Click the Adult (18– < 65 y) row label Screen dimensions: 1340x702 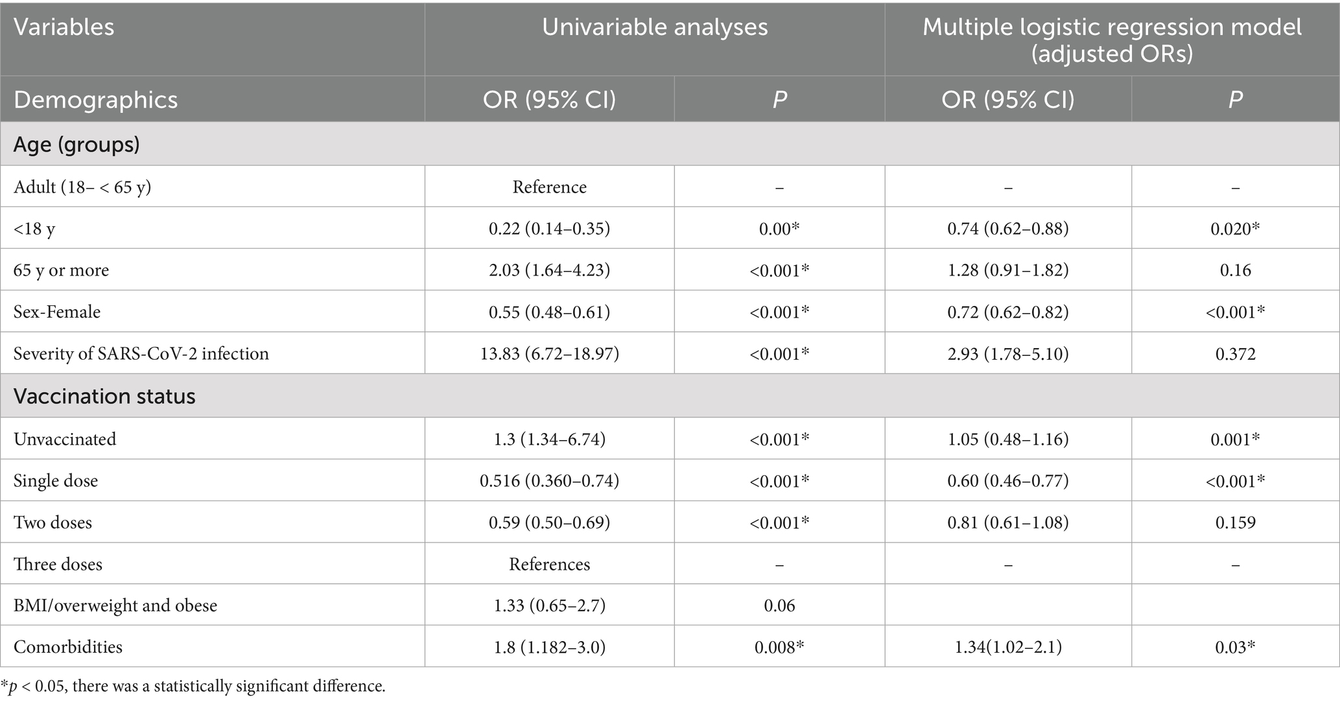82,187
